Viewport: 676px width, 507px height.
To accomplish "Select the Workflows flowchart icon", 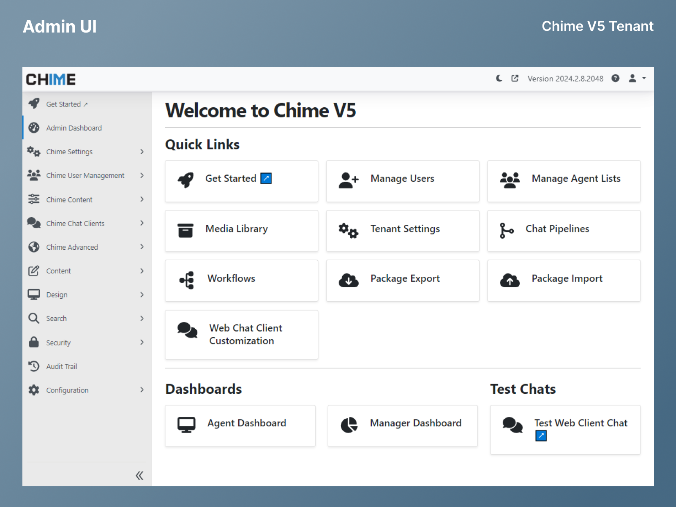I will coord(186,279).
